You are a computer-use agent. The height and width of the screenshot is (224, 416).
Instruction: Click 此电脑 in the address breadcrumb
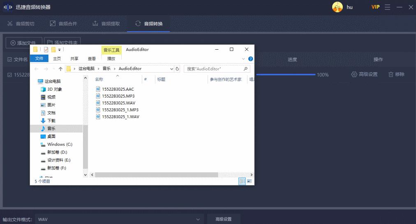click(86, 69)
